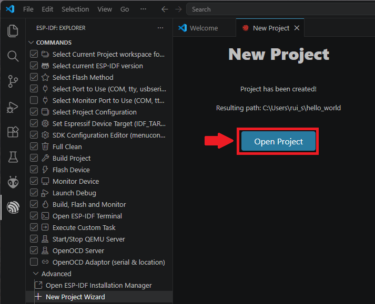Close the New Project tab
Viewport: 375px width, 304px height.
[x=297, y=28]
